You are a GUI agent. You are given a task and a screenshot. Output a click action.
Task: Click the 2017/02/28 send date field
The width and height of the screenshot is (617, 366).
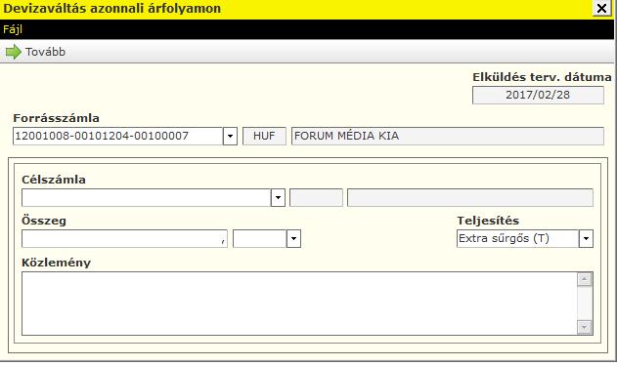coord(538,95)
